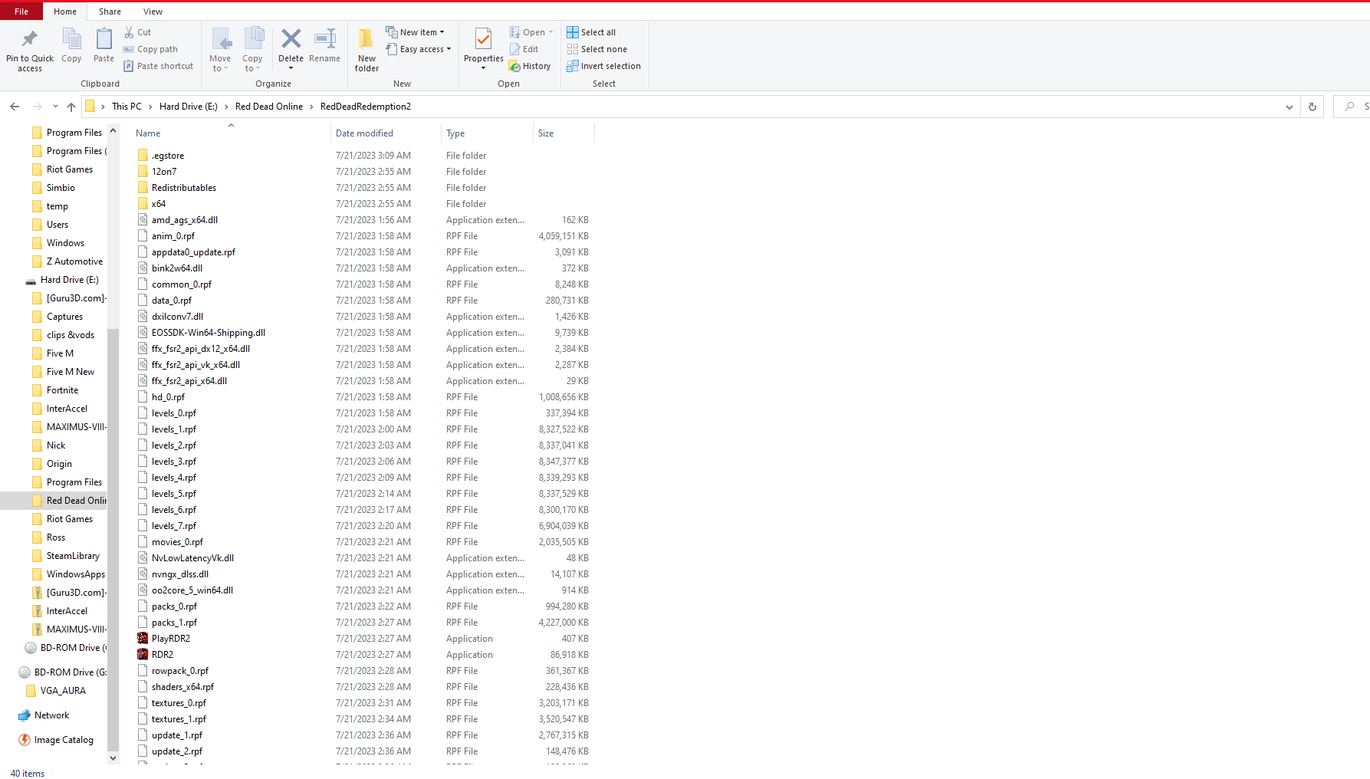Select amd_ags_x64.dll file
The height and width of the screenshot is (779, 1370).
pos(185,220)
